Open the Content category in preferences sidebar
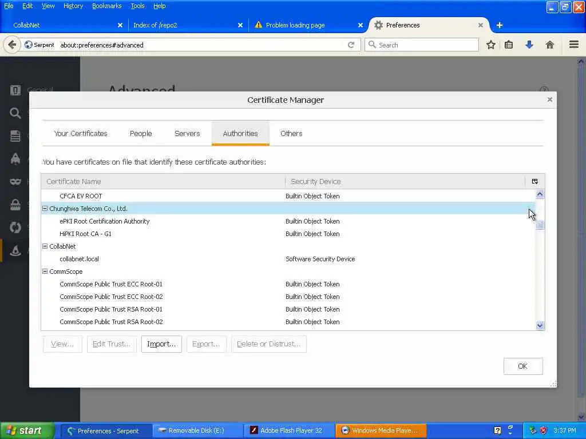Image resolution: width=586 pixels, height=439 pixels. [15, 136]
